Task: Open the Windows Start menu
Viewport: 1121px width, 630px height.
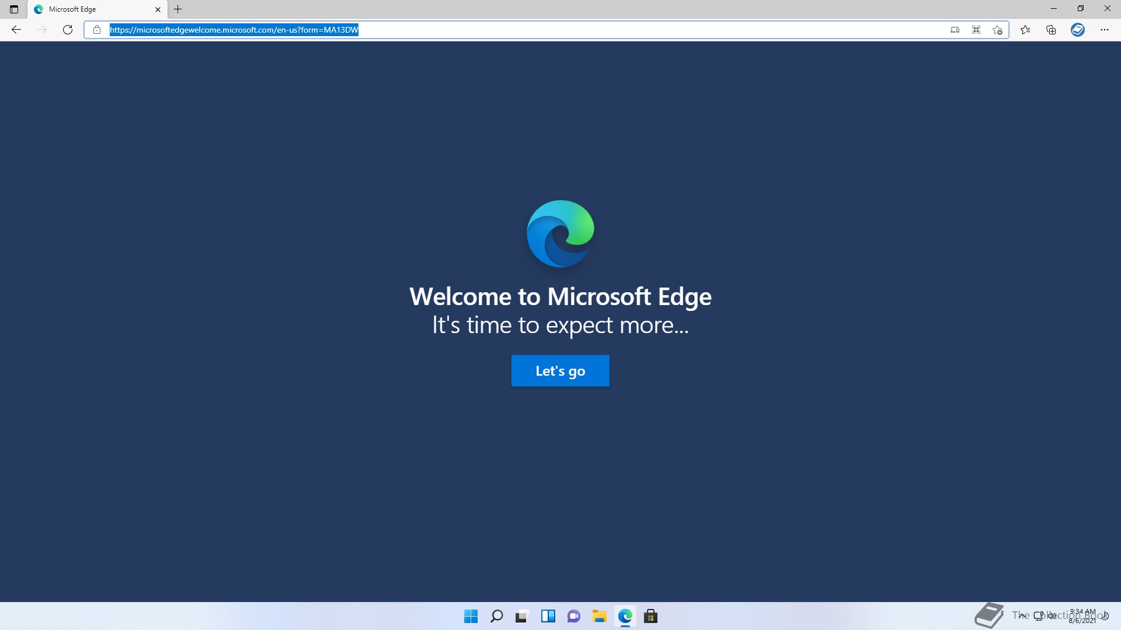Action: coord(471,616)
